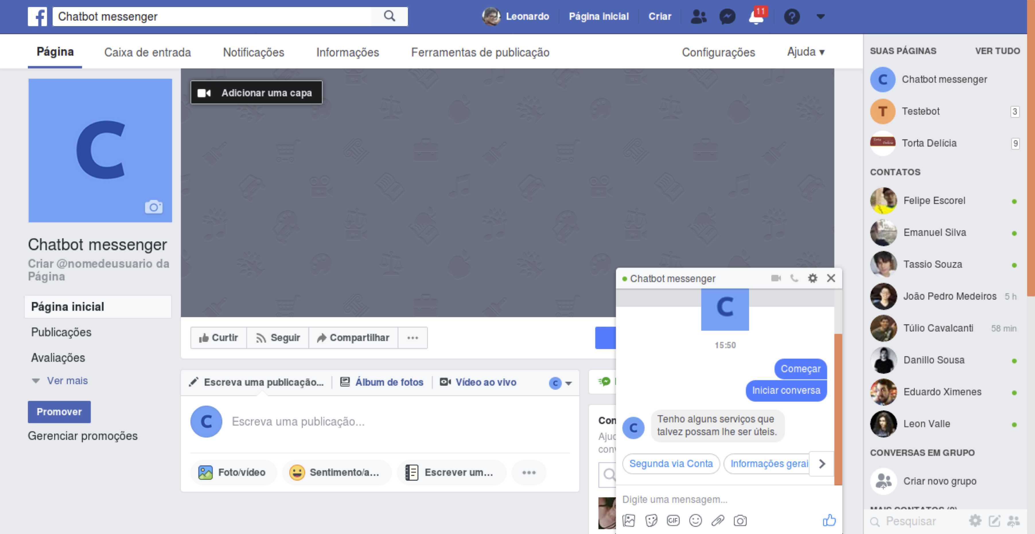
Task: Open the GIF picker in the chat composer
Action: click(x=673, y=521)
